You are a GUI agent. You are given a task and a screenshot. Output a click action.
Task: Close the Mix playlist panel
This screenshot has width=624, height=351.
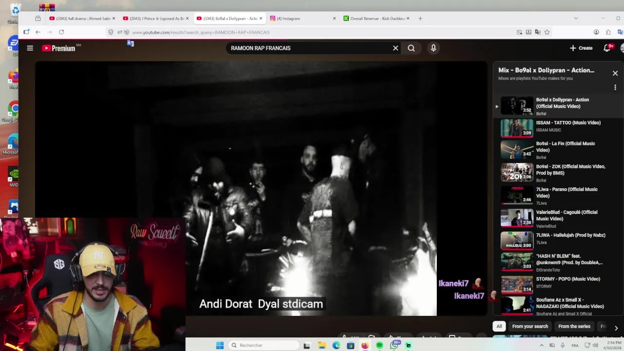coord(615,73)
